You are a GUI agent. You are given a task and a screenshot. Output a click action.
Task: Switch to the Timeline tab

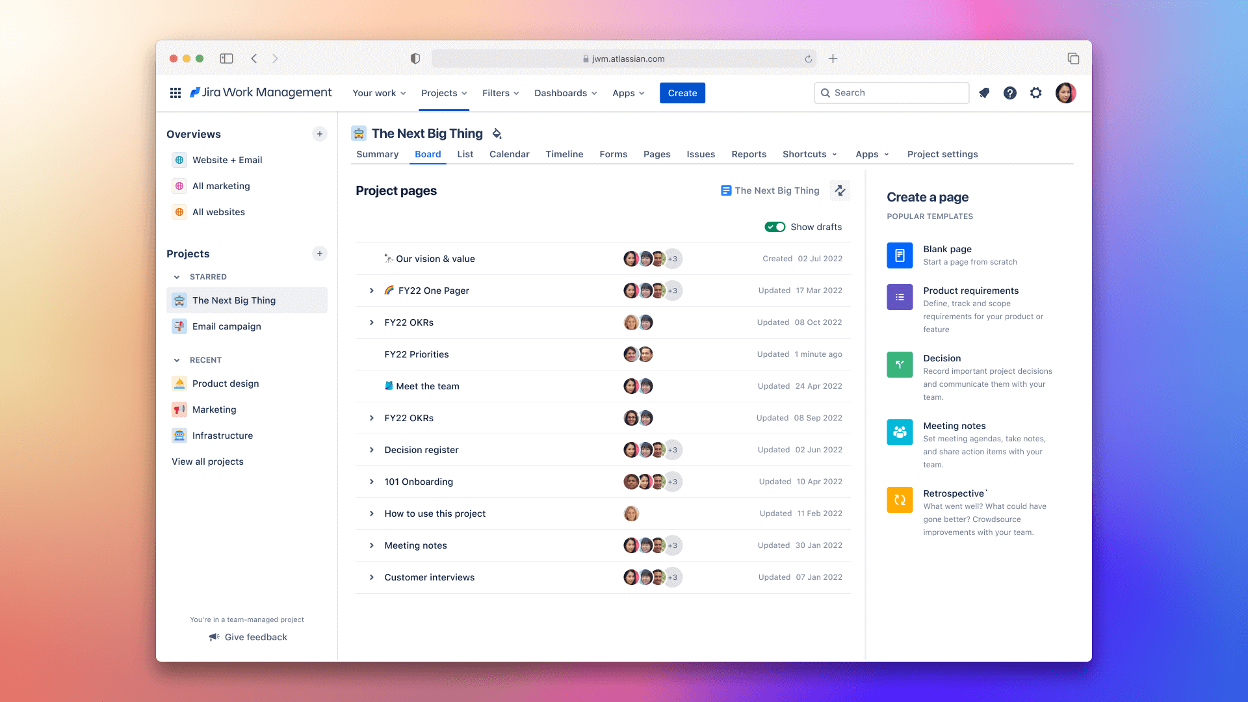point(564,154)
